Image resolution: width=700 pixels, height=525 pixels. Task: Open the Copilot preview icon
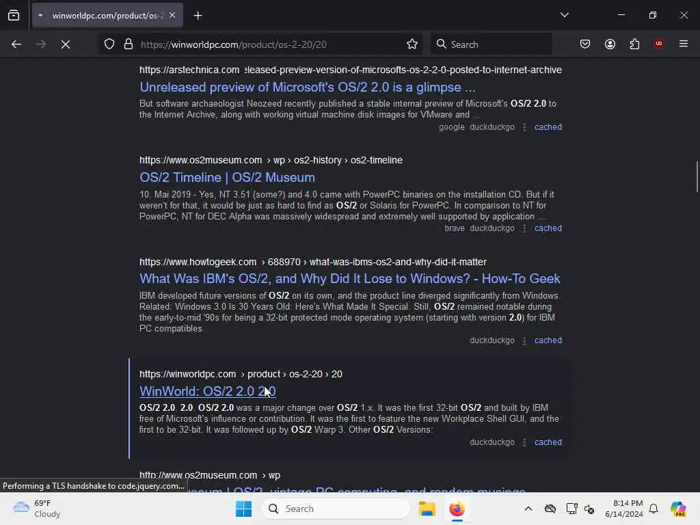677,509
